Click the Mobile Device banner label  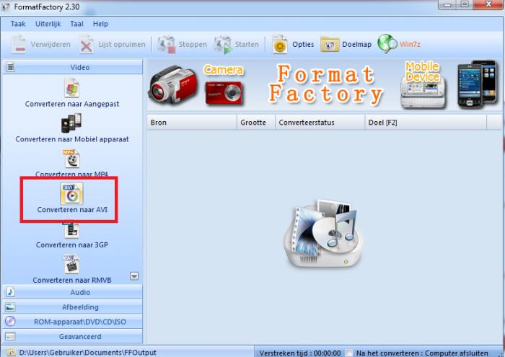tap(423, 71)
